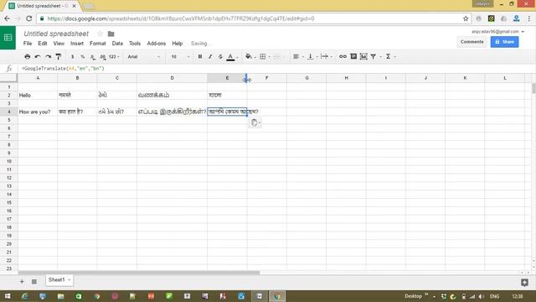Open Internet Explorer in taskbar
Screen dimensions: 536x302
[24, 296]
